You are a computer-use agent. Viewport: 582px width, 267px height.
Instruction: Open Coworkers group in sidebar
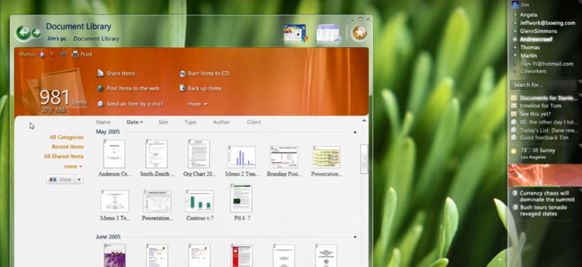pos(533,71)
